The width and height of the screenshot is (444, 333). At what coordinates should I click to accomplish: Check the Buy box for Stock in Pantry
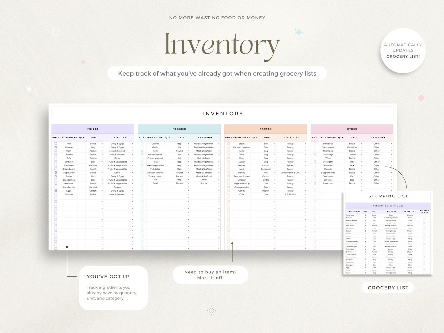229,143
